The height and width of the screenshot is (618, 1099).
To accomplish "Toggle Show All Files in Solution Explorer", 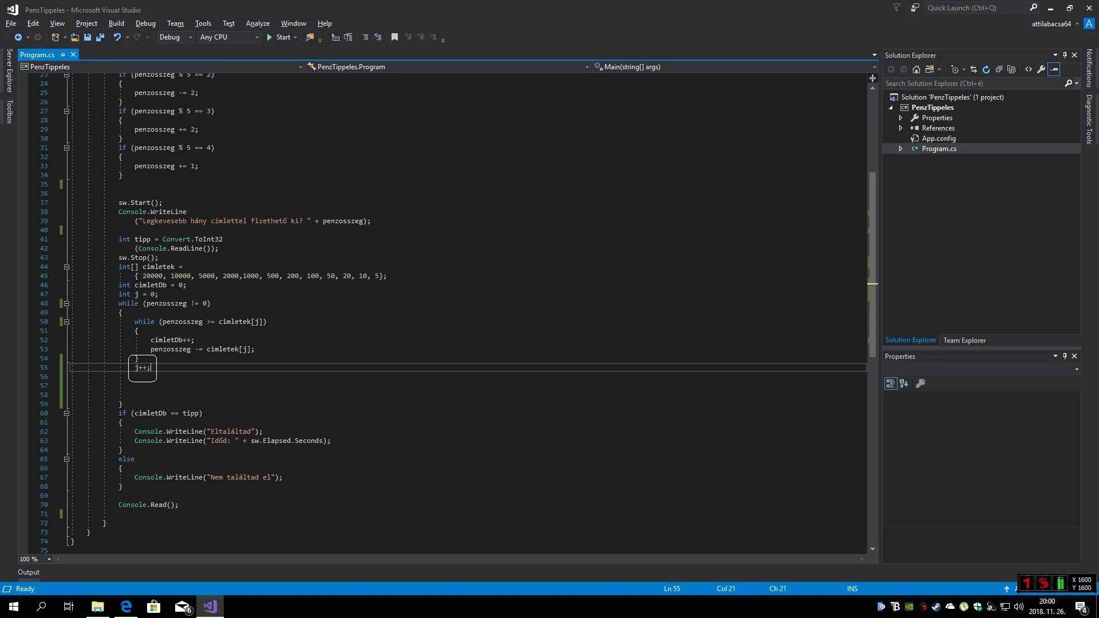I will 1011,69.
